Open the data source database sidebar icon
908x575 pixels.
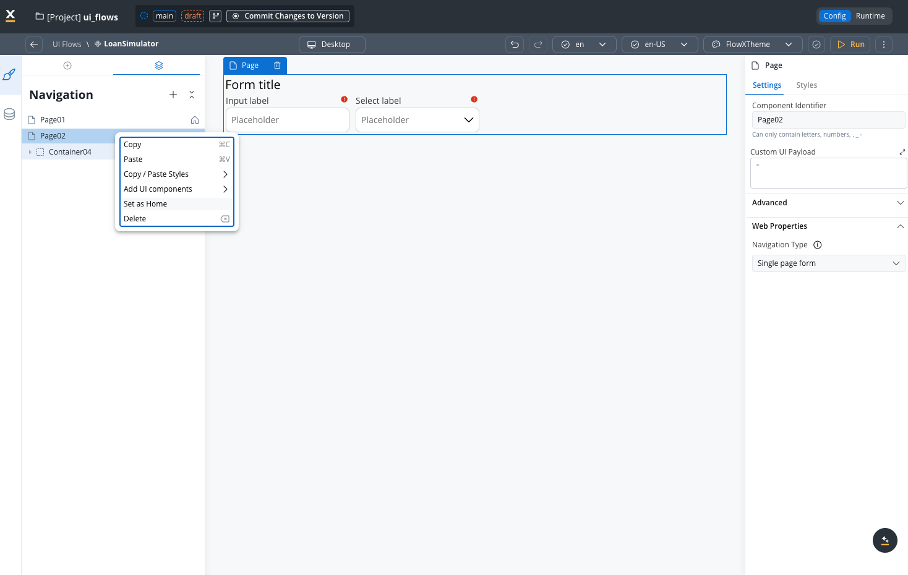[9, 114]
